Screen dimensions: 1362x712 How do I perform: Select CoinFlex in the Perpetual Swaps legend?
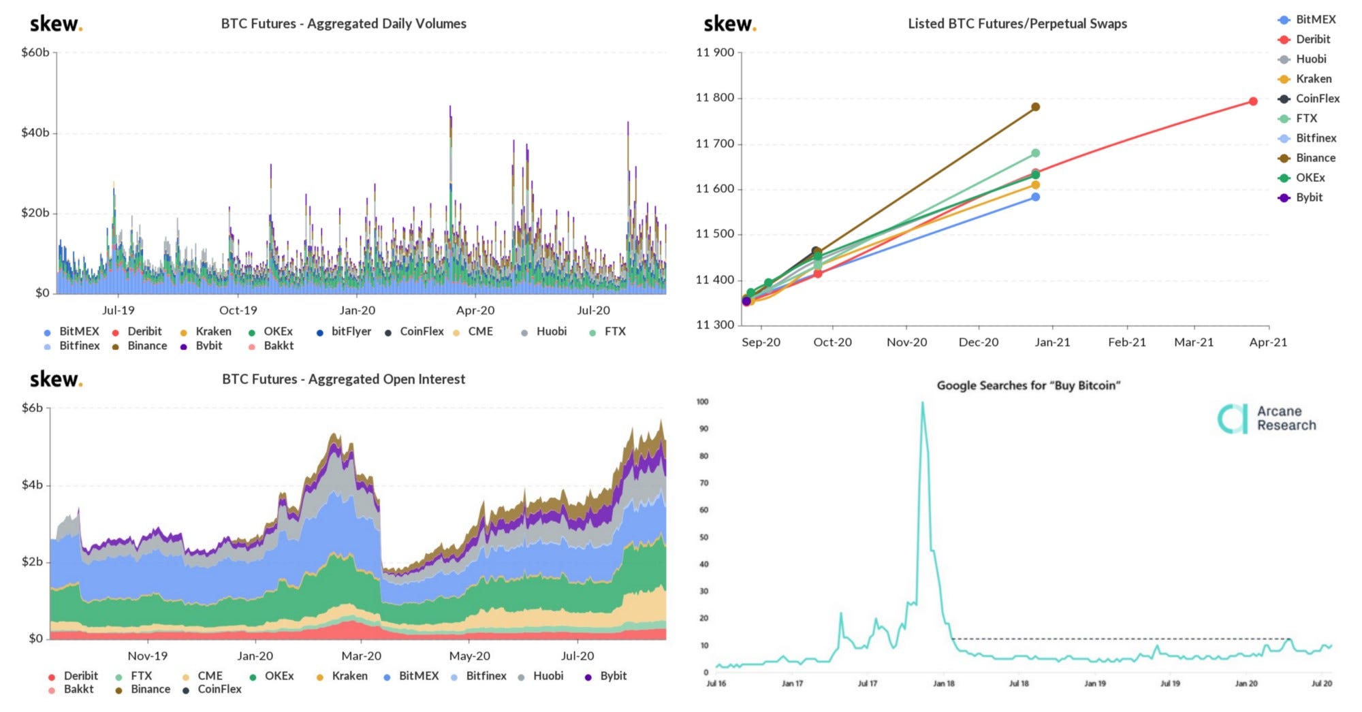[1310, 99]
